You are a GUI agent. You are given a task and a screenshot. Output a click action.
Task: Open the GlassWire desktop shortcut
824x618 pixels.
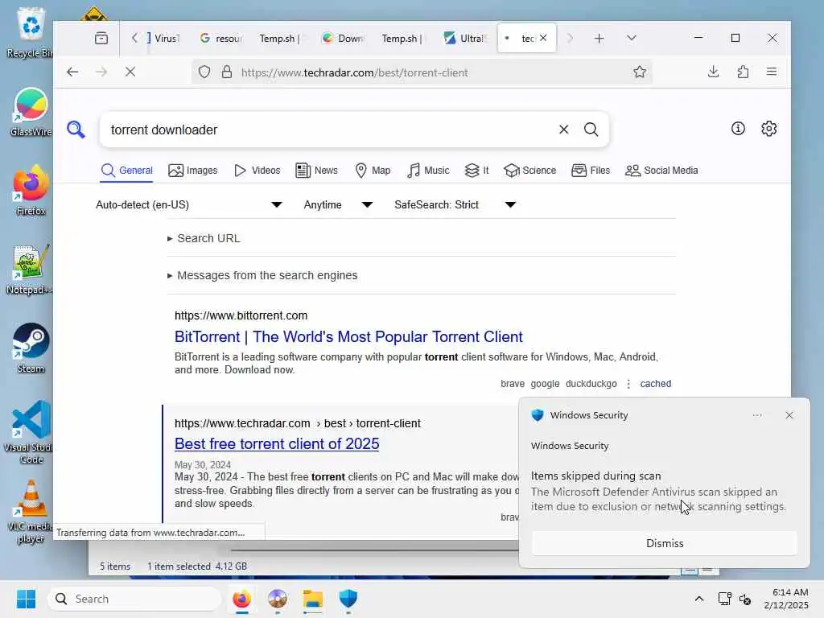[x=31, y=113]
